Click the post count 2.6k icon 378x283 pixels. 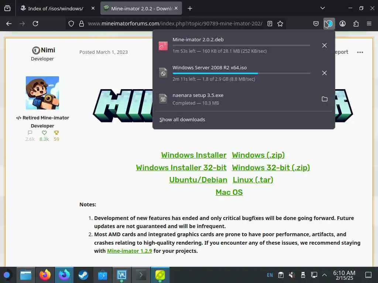[30, 133]
